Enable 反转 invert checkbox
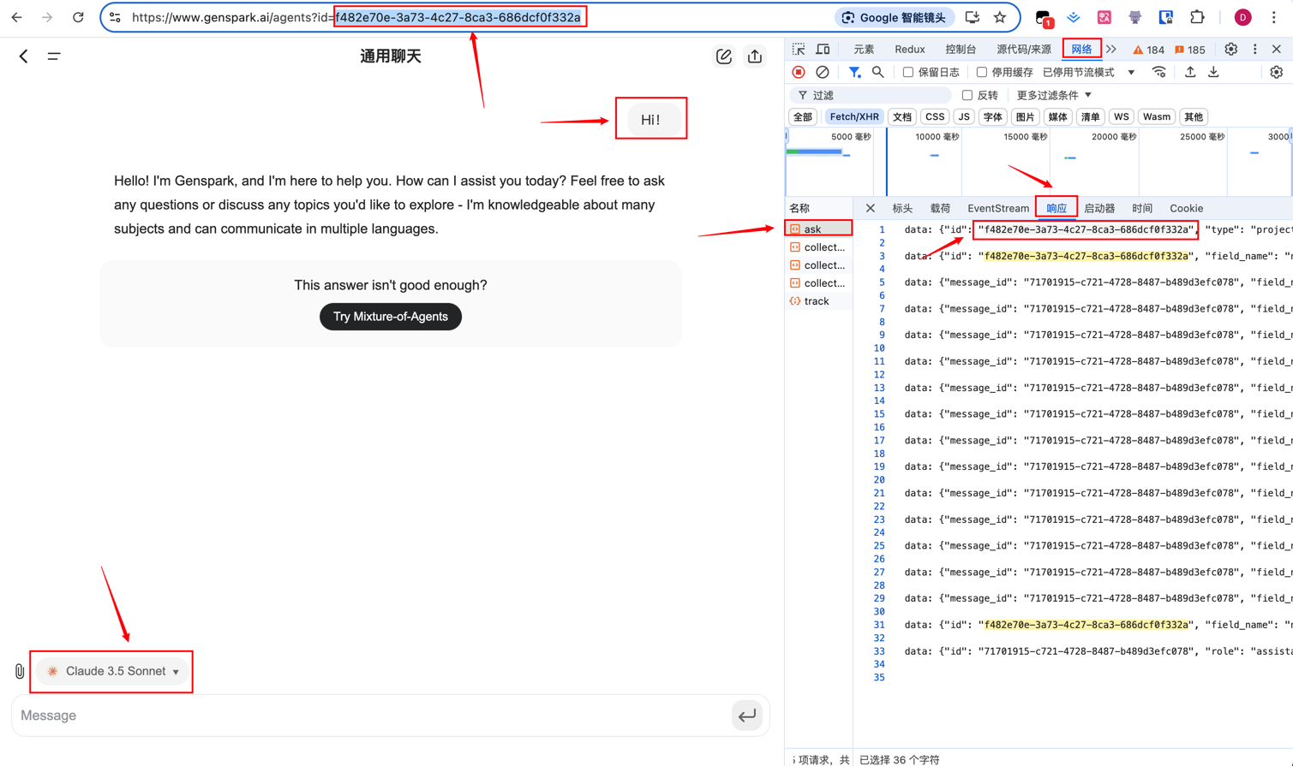Image resolution: width=1293 pixels, height=766 pixels. coord(967,96)
